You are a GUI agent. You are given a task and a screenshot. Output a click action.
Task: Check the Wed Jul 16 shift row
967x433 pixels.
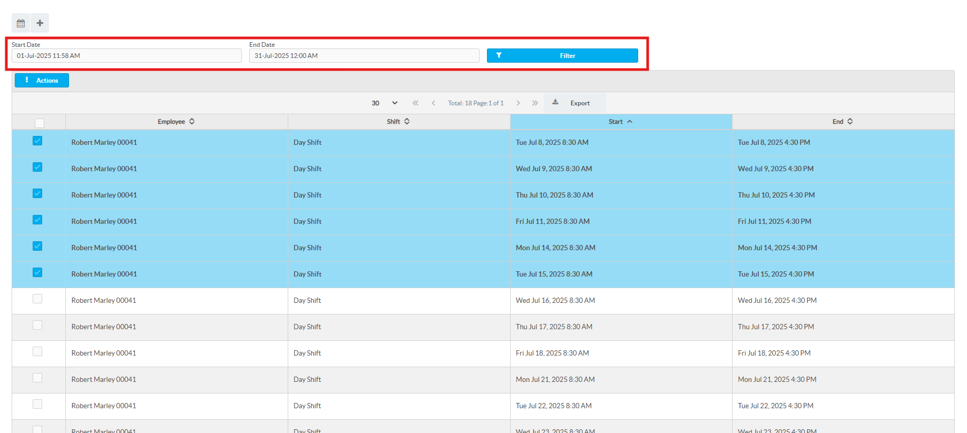tap(37, 299)
